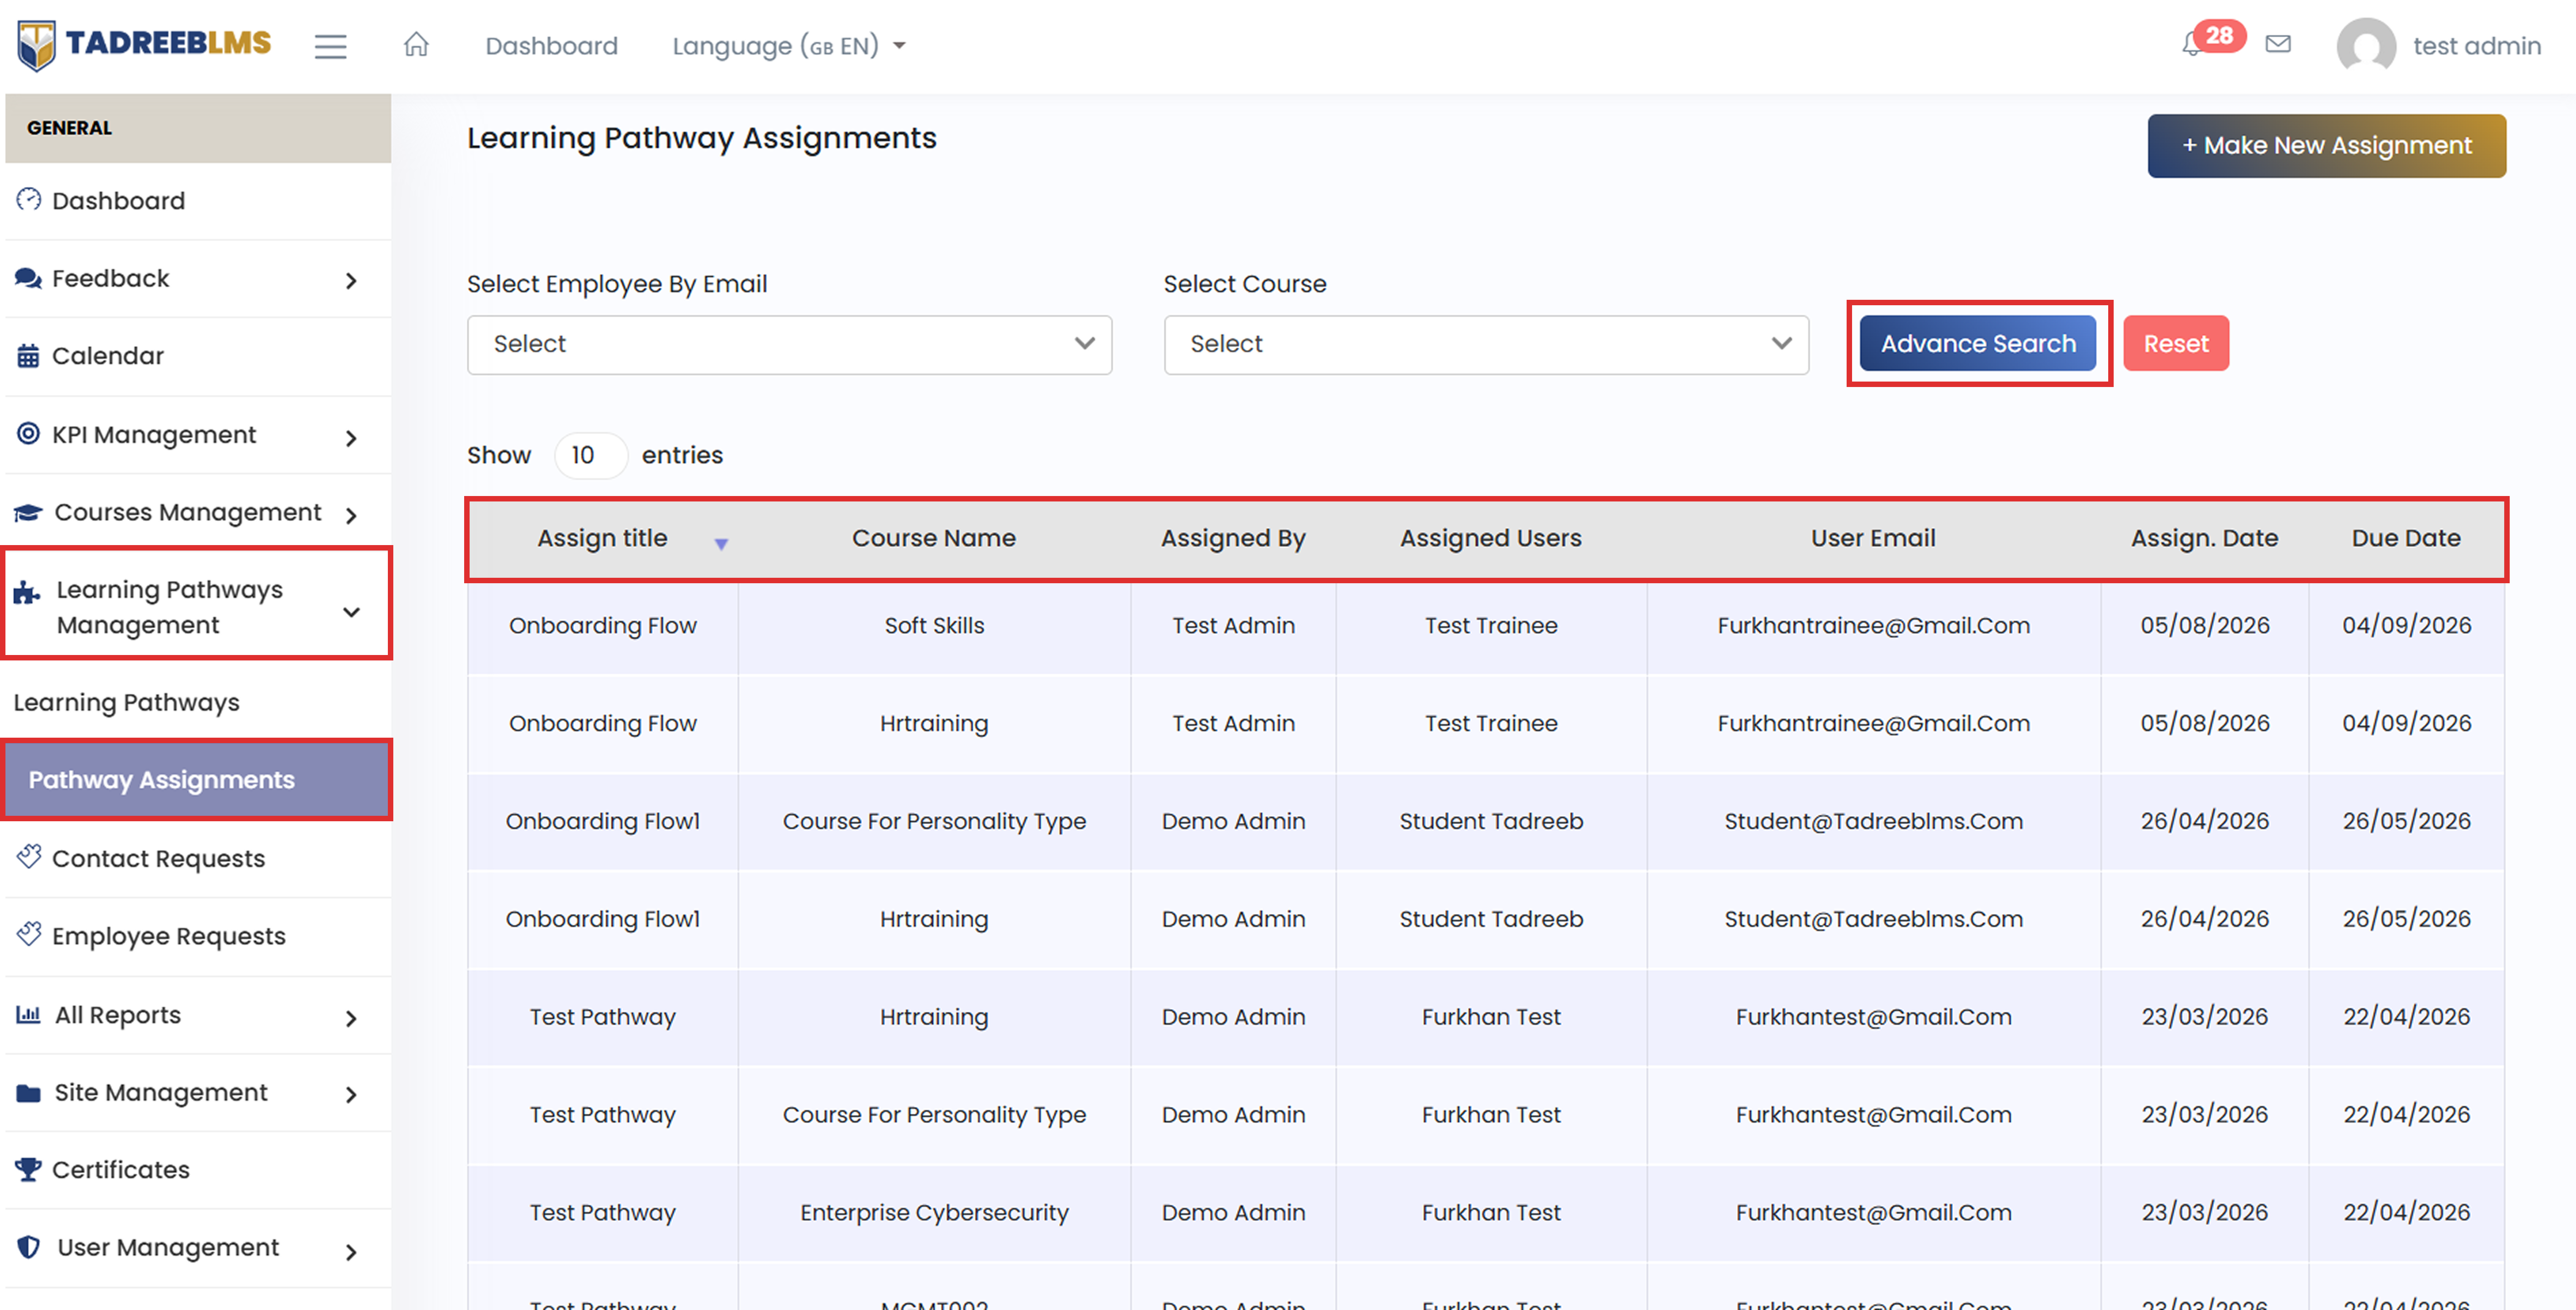Click the Make New Assignment button
This screenshot has width=2576, height=1310.
2326,146
